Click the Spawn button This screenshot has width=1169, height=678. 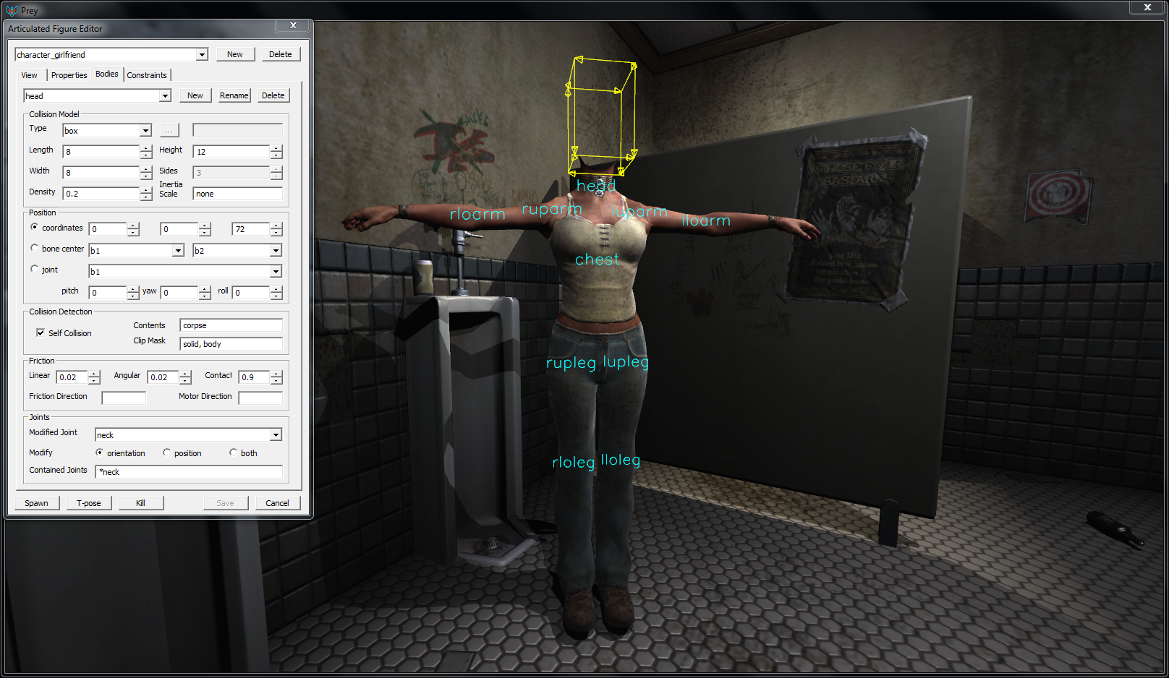click(37, 503)
